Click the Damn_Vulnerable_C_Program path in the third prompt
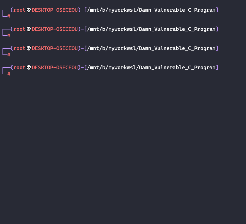 pyautogui.click(x=177, y=48)
